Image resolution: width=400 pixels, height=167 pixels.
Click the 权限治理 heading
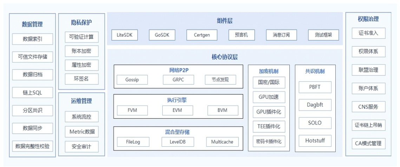tap(368, 19)
